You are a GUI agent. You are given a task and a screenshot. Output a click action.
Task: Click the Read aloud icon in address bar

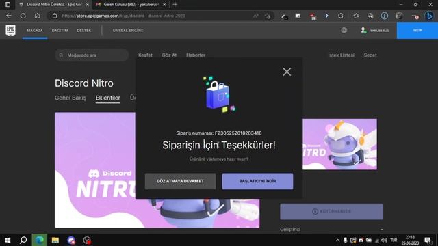(x=255, y=16)
